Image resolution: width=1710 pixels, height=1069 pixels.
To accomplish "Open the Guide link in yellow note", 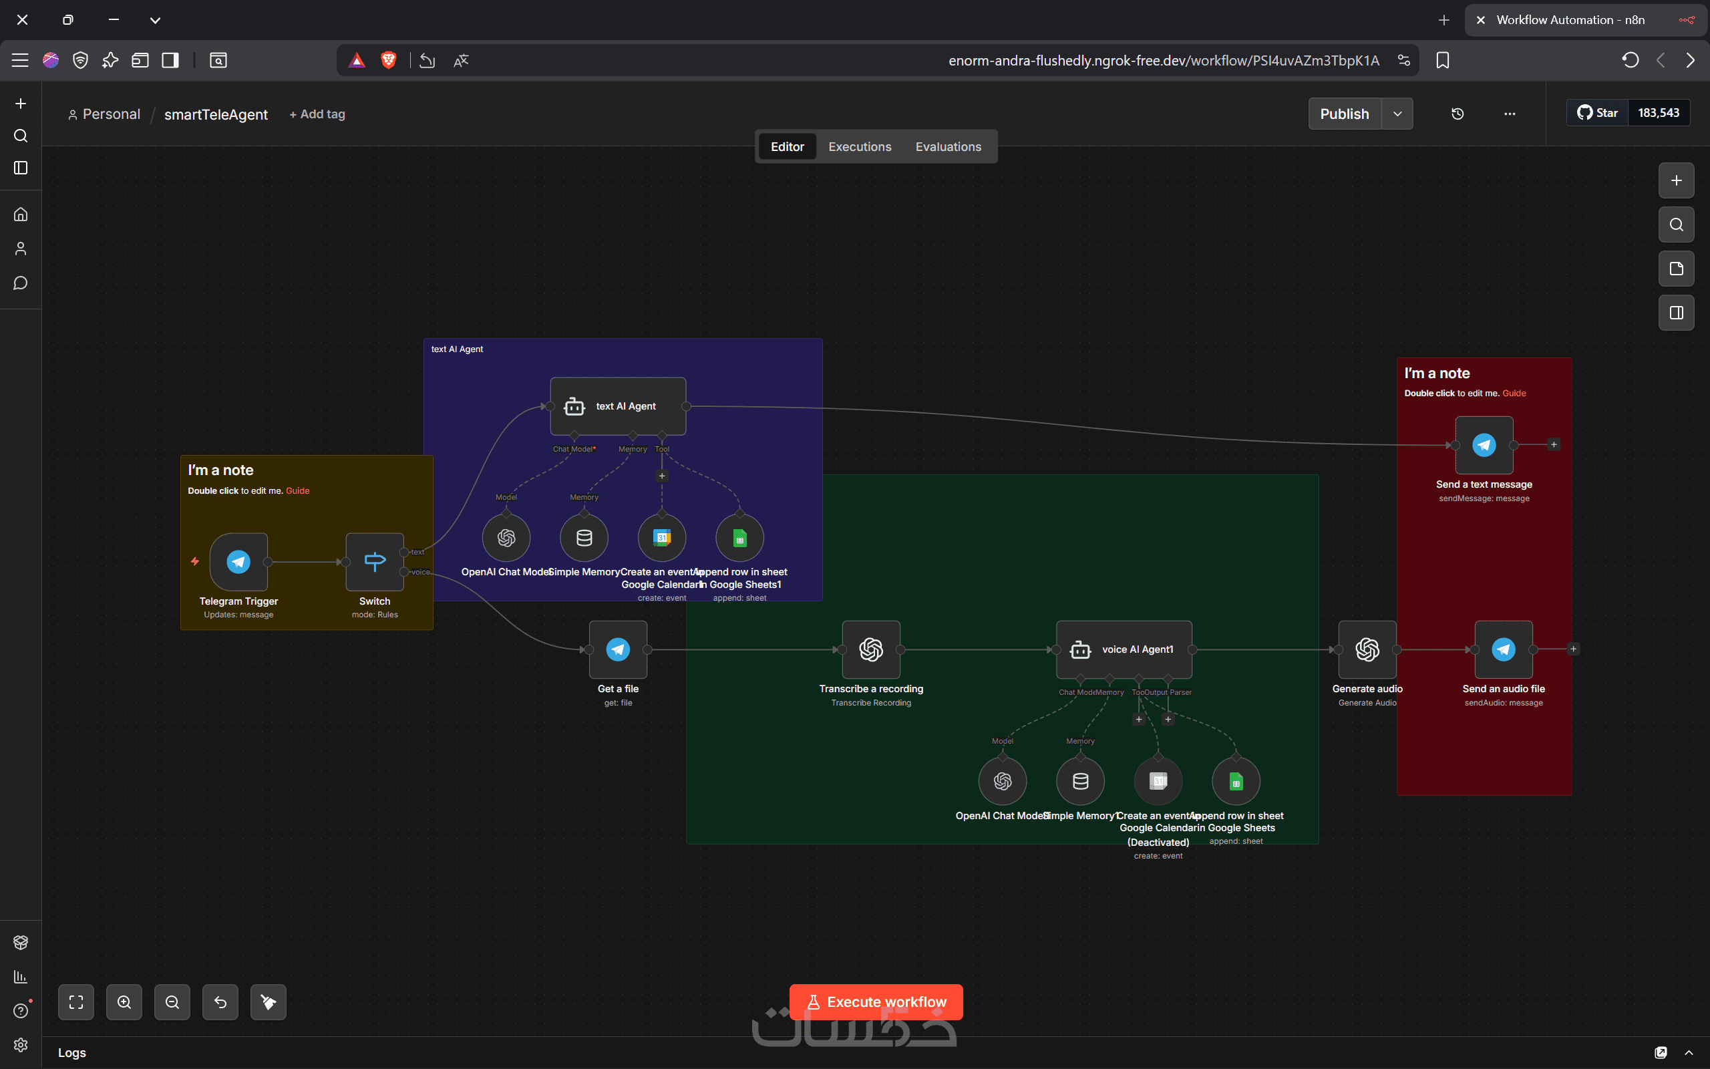I will click(297, 490).
